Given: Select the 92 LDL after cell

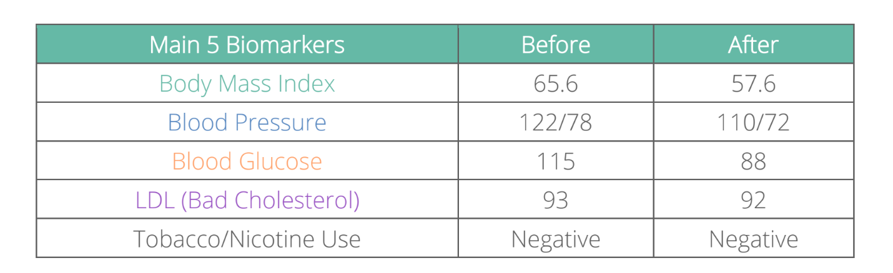Looking at the screenshot, I should click(754, 200).
